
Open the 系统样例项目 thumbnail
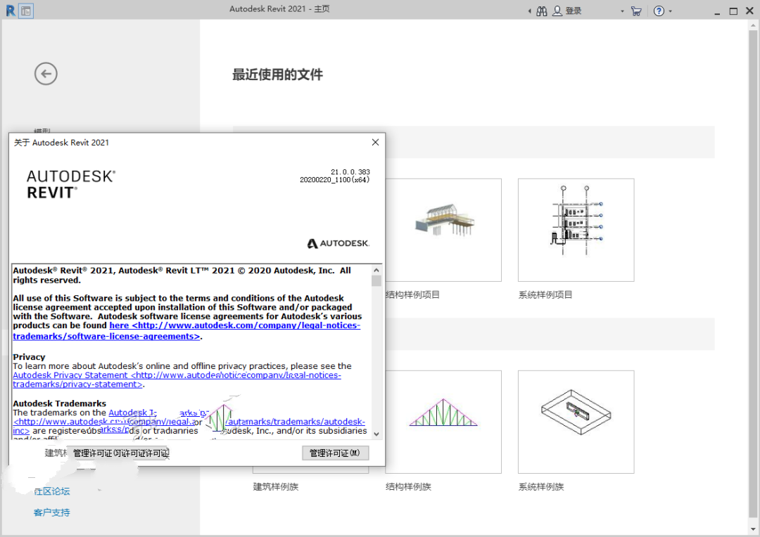tap(576, 230)
